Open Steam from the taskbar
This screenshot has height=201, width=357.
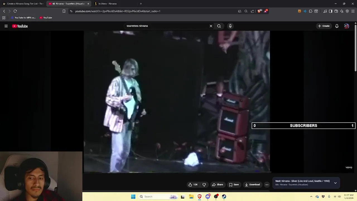tap(224, 197)
